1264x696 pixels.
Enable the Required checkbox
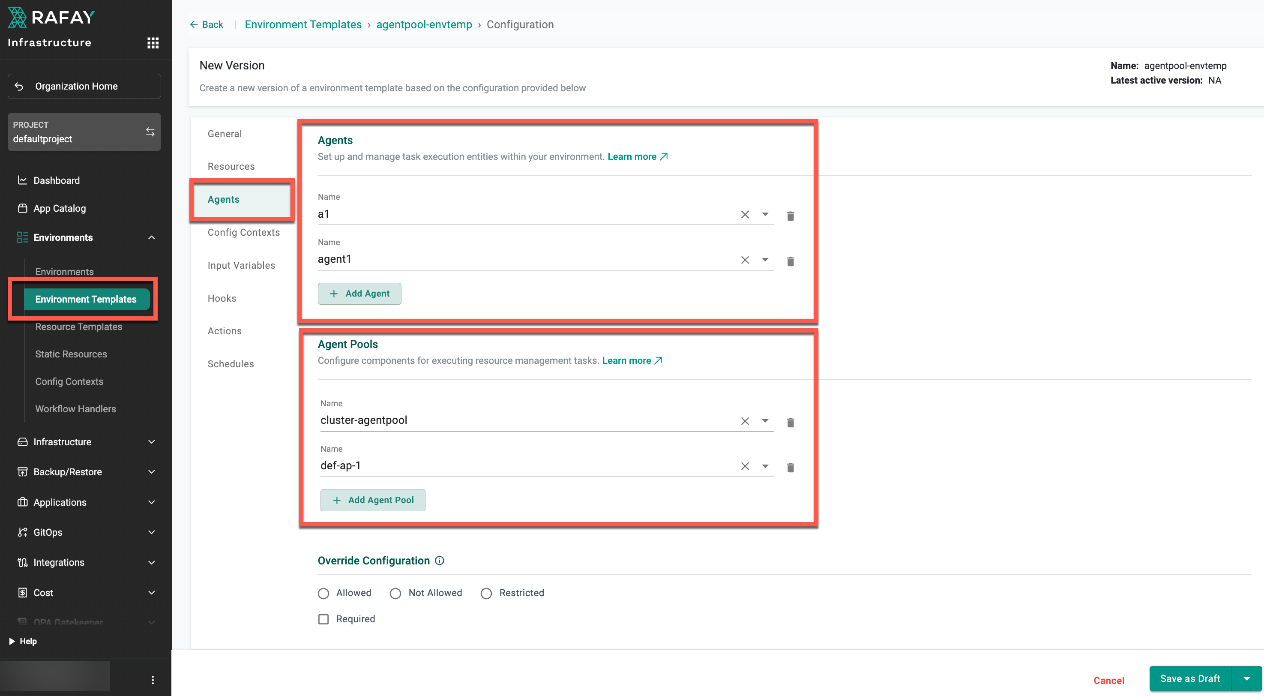(x=323, y=619)
